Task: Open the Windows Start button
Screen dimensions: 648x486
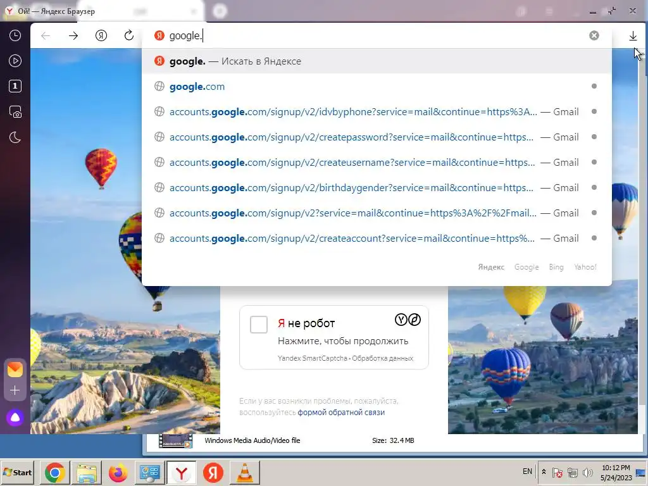Action: coord(17,472)
